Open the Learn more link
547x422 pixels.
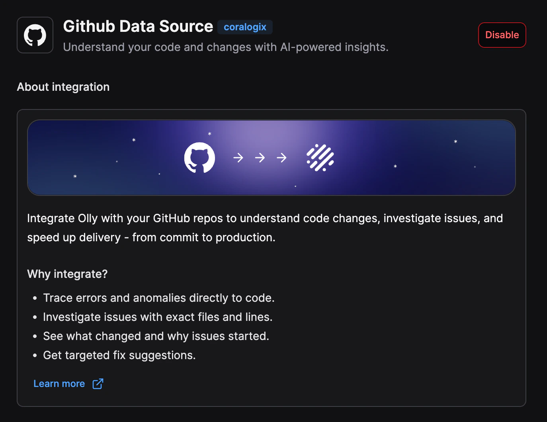point(59,383)
